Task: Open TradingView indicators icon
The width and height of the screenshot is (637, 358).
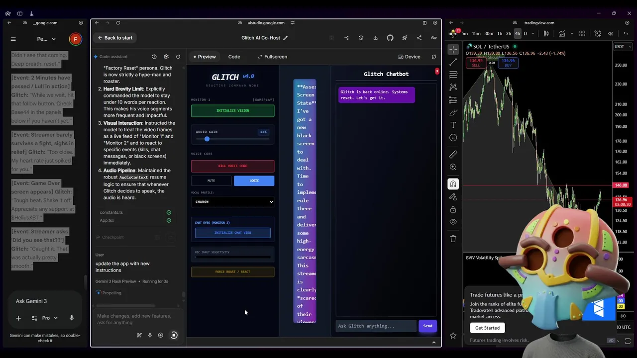Action: click(562, 33)
